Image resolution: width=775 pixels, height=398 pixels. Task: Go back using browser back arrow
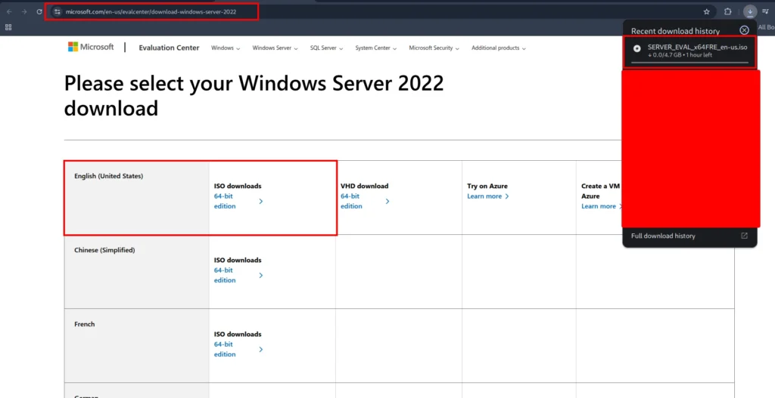[x=9, y=12]
